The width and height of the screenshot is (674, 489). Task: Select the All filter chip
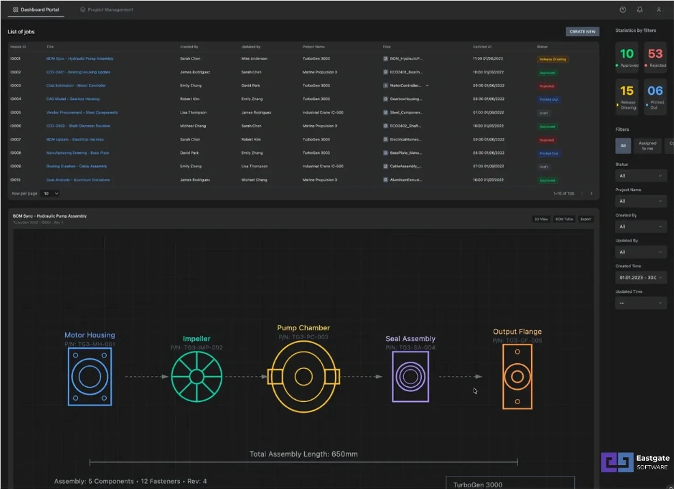(623, 146)
